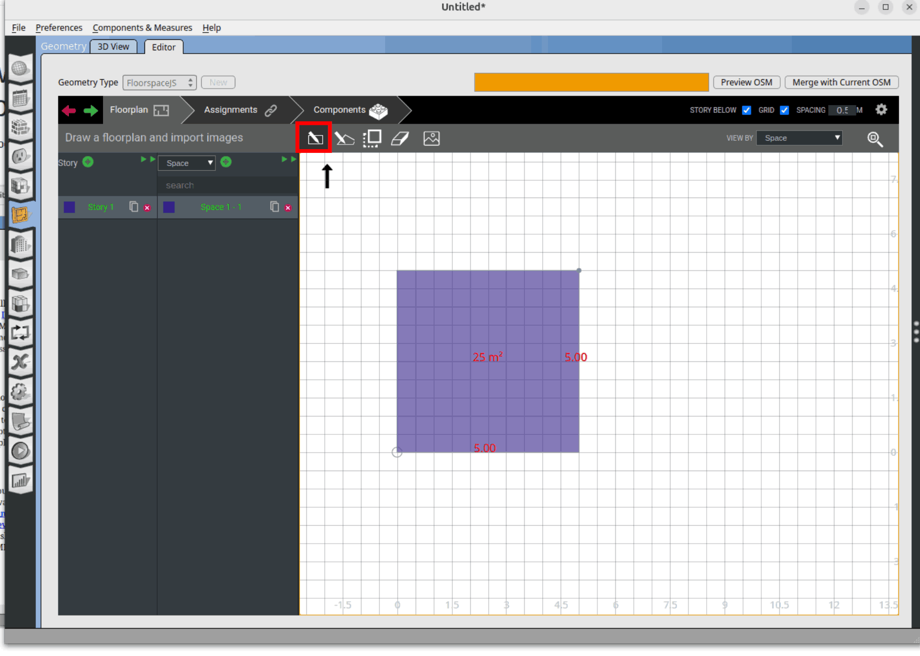920x656 pixels.
Task: Click the zoom magnifier icon
Action: 875,139
